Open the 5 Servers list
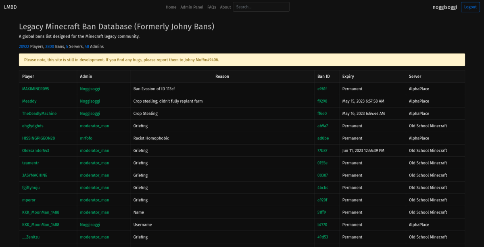This screenshot has width=484, height=247. (x=67, y=46)
